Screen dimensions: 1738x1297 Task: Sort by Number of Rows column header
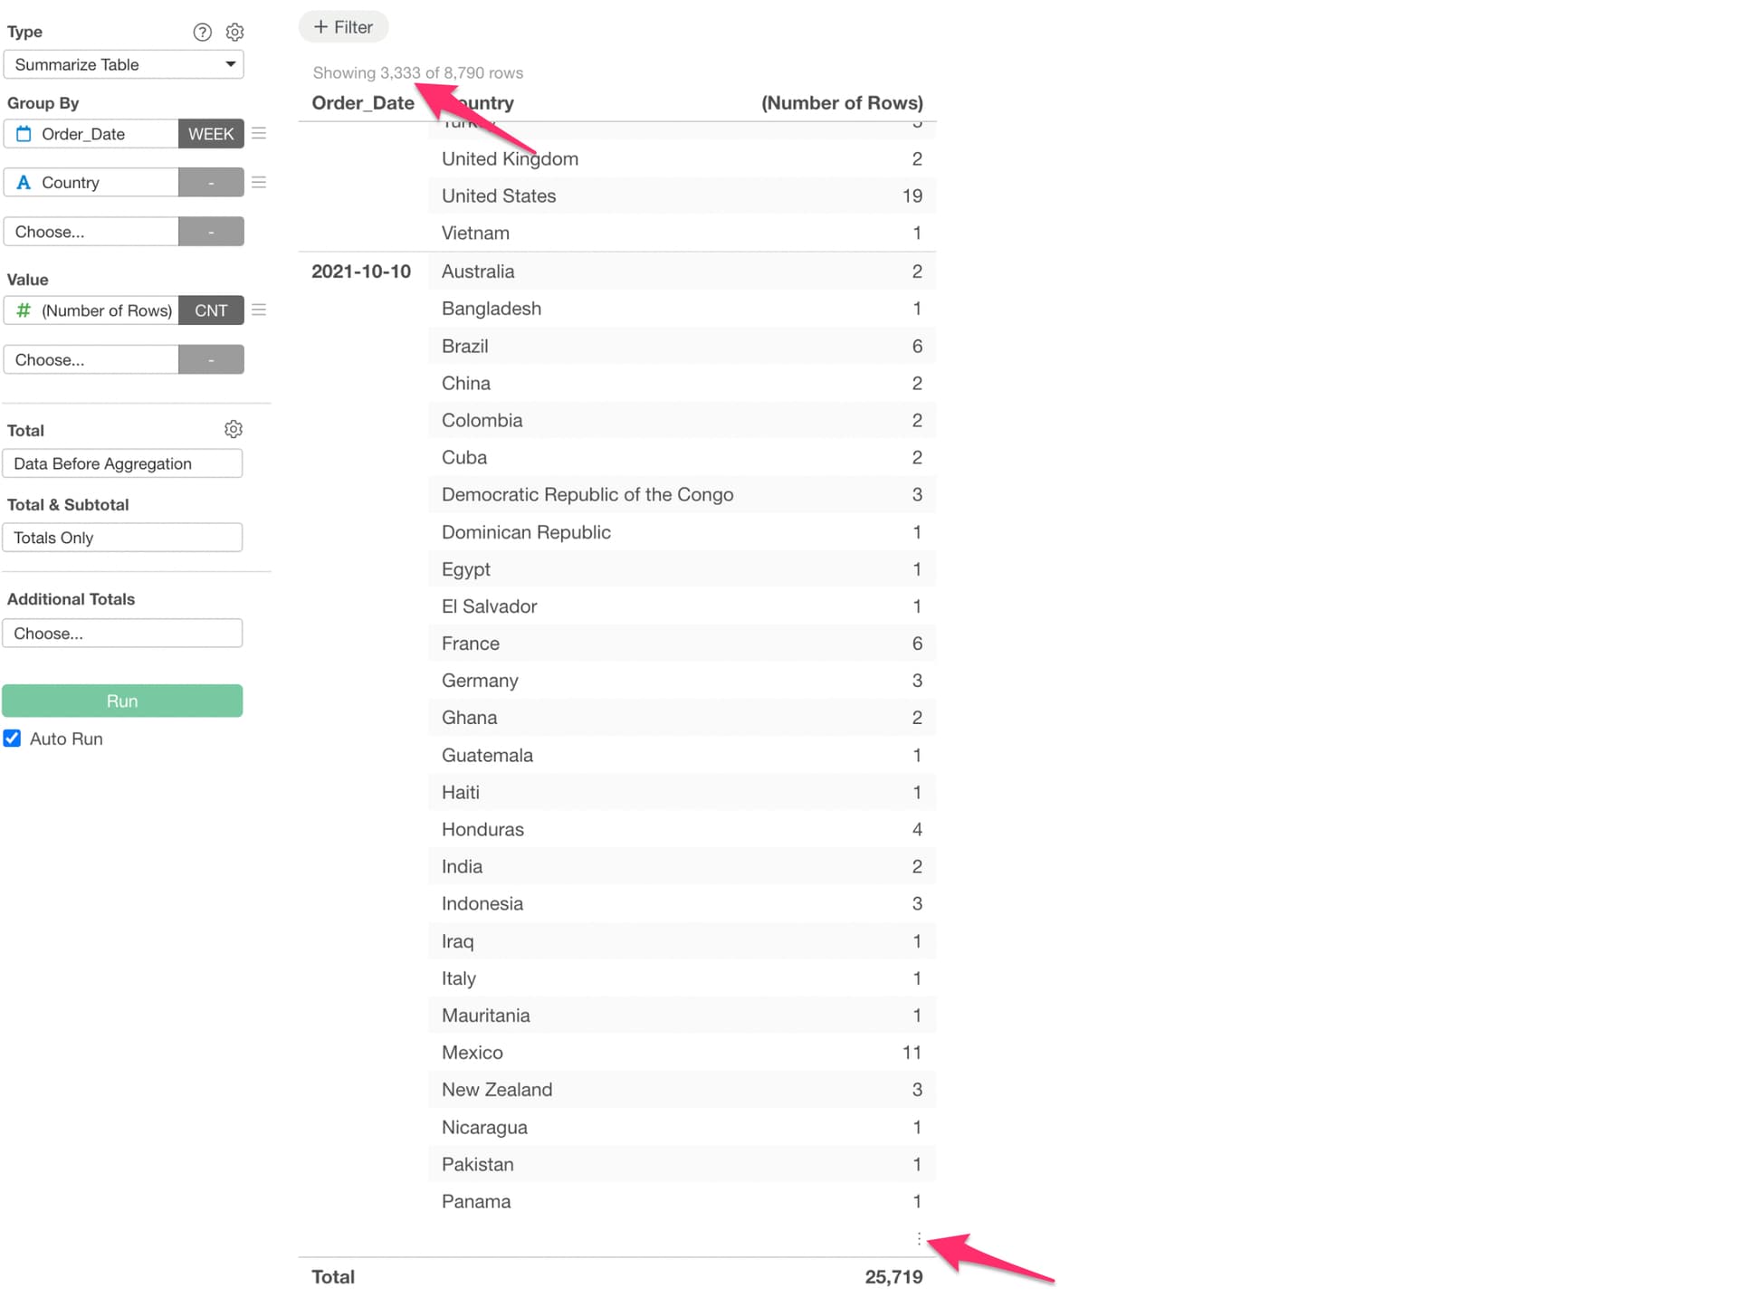(841, 103)
